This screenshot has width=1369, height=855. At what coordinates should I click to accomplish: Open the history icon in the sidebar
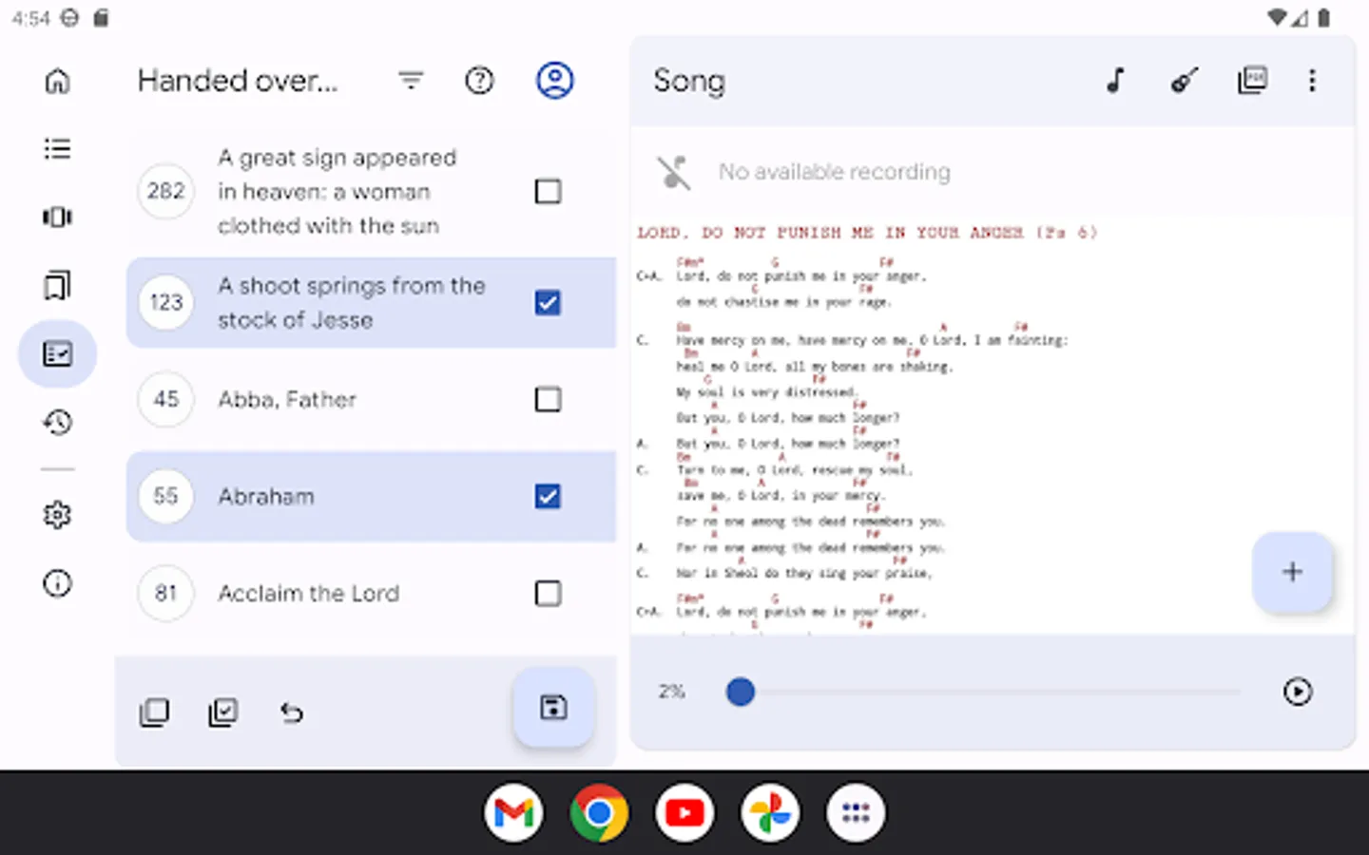click(x=57, y=422)
